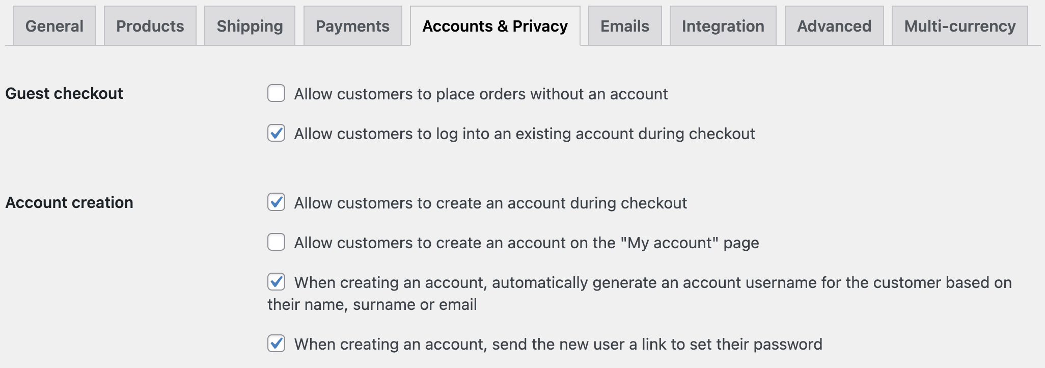Select the Accounts & Privacy tab

(495, 26)
